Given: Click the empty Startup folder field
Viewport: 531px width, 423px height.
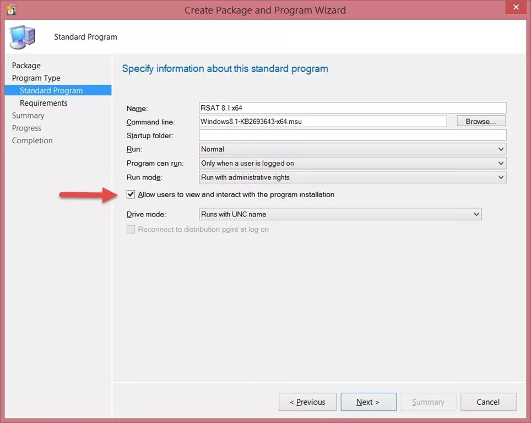Looking at the screenshot, I should click(353, 135).
